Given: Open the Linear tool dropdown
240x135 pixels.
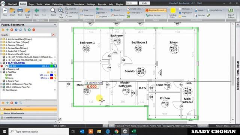Looking at the screenshot, I should tap(106, 13).
